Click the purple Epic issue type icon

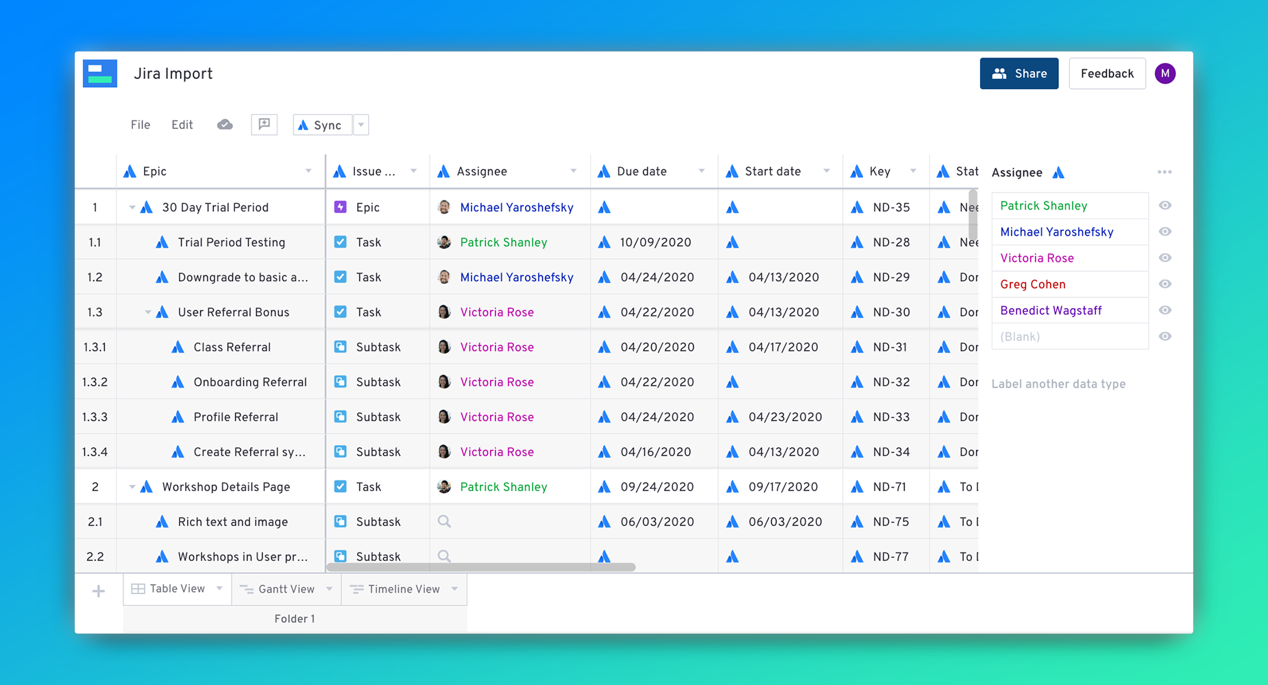point(341,208)
